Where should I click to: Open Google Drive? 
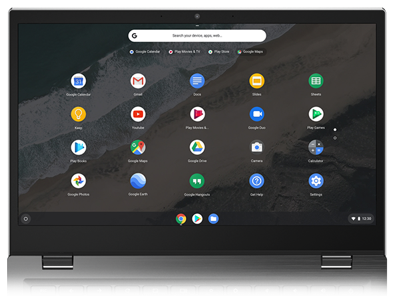click(197, 148)
